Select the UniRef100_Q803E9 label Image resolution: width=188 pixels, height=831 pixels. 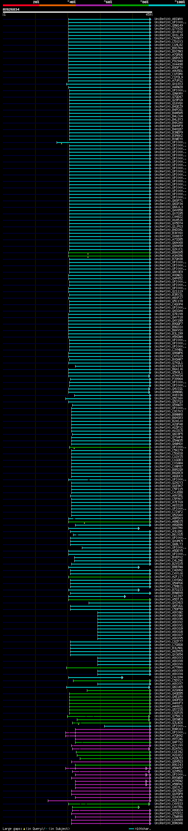pos(169,272)
